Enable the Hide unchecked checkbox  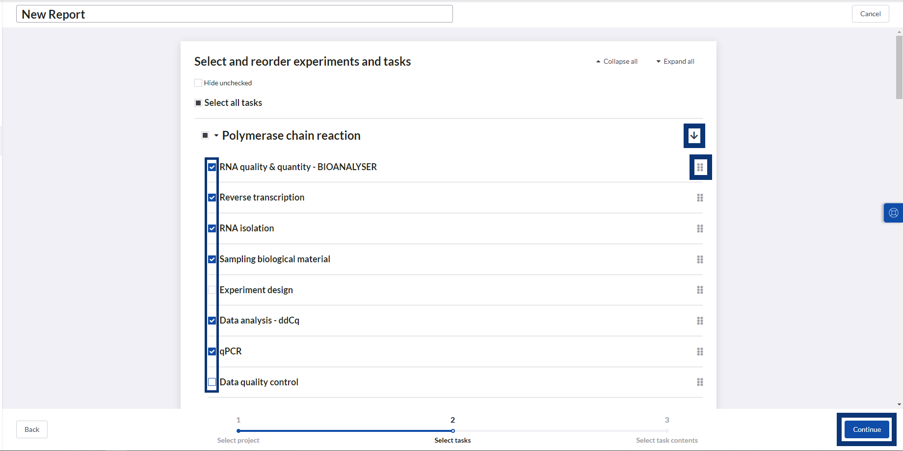tap(198, 83)
